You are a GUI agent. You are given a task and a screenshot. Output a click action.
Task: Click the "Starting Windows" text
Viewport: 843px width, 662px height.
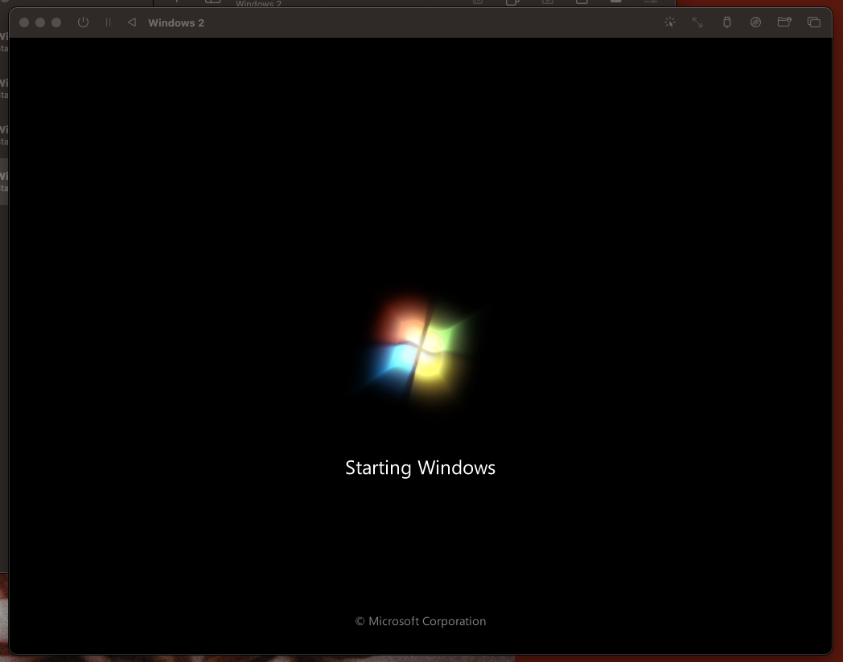(x=421, y=468)
